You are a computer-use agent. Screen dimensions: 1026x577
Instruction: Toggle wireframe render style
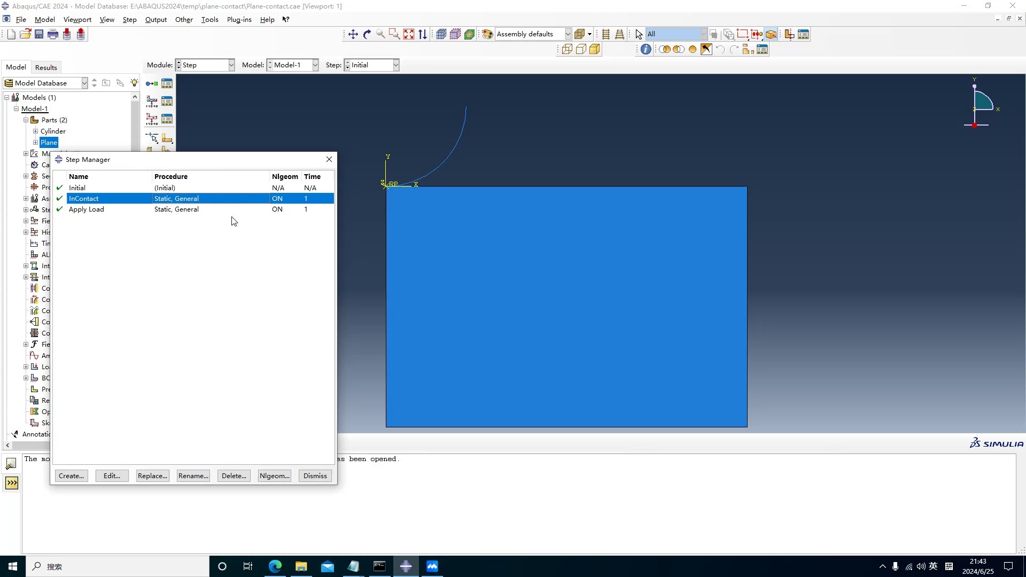pyautogui.click(x=567, y=49)
